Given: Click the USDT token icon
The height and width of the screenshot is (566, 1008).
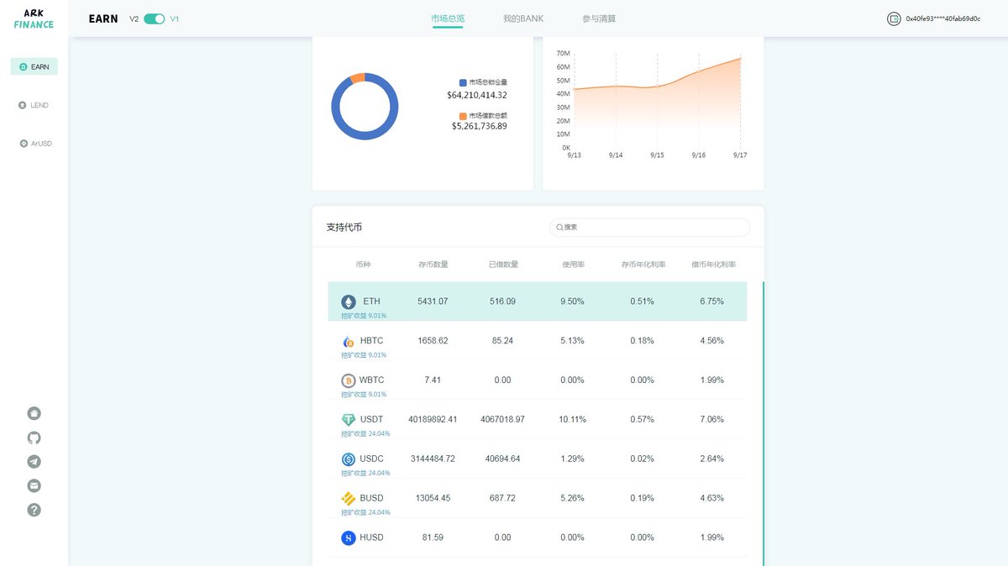Looking at the screenshot, I should click(x=349, y=419).
